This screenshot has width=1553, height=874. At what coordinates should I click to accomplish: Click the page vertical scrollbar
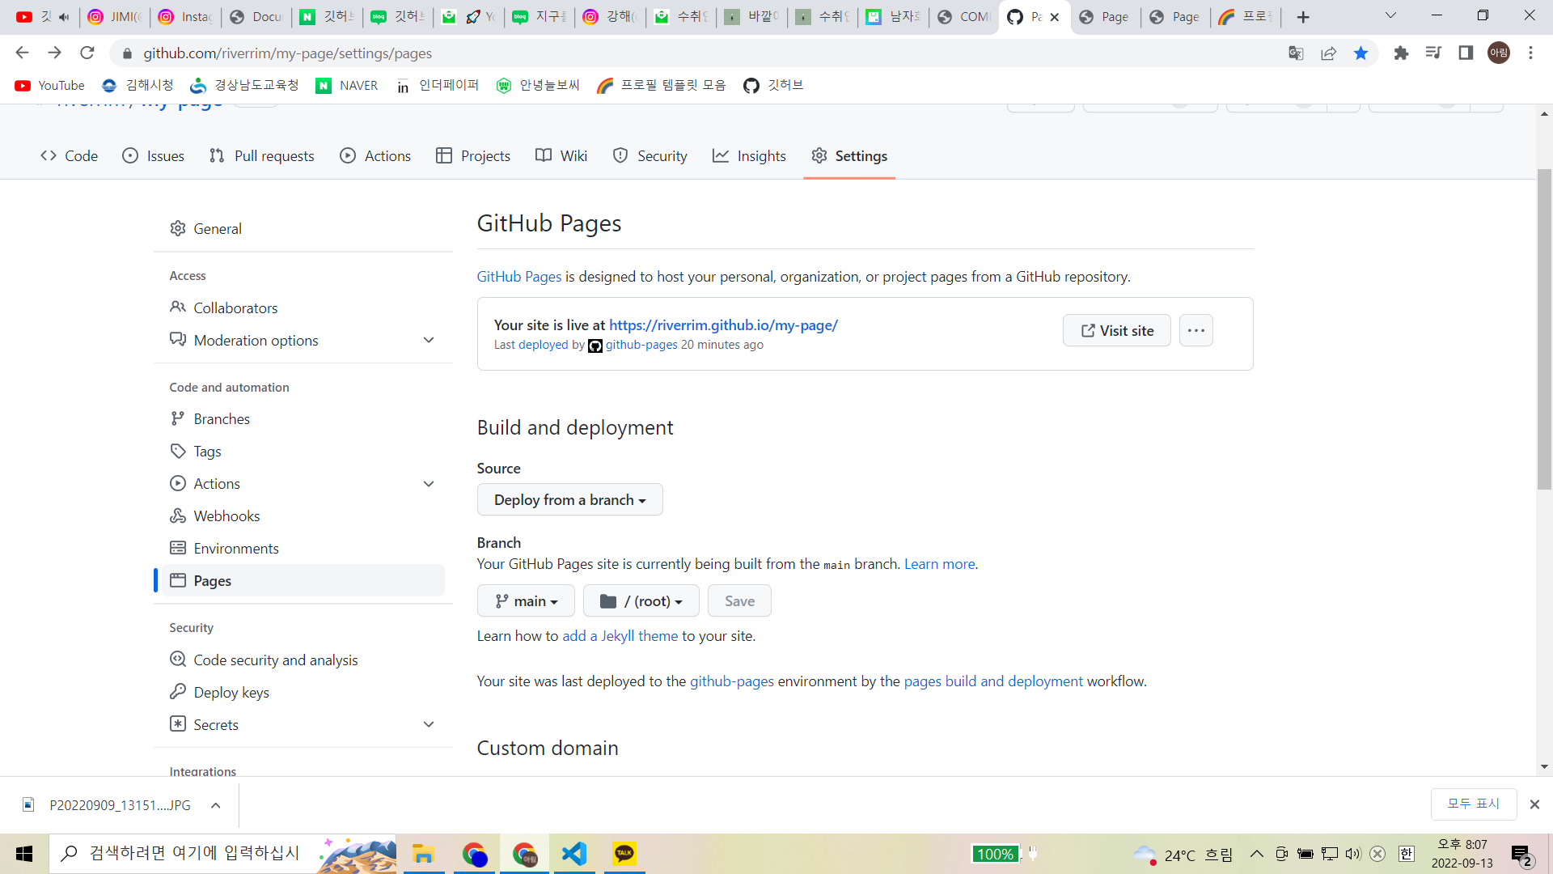pos(1544,329)
